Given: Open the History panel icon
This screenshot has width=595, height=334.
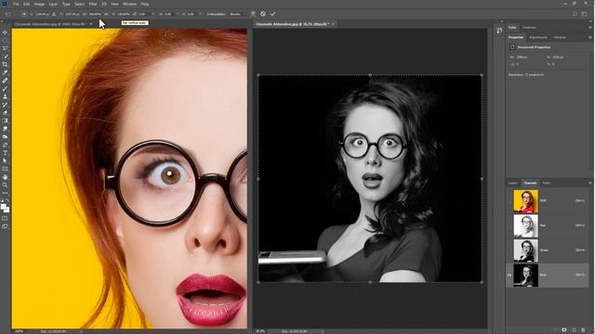Looking at the screenshot, I should pyautogui.click(x=499, y=31).
